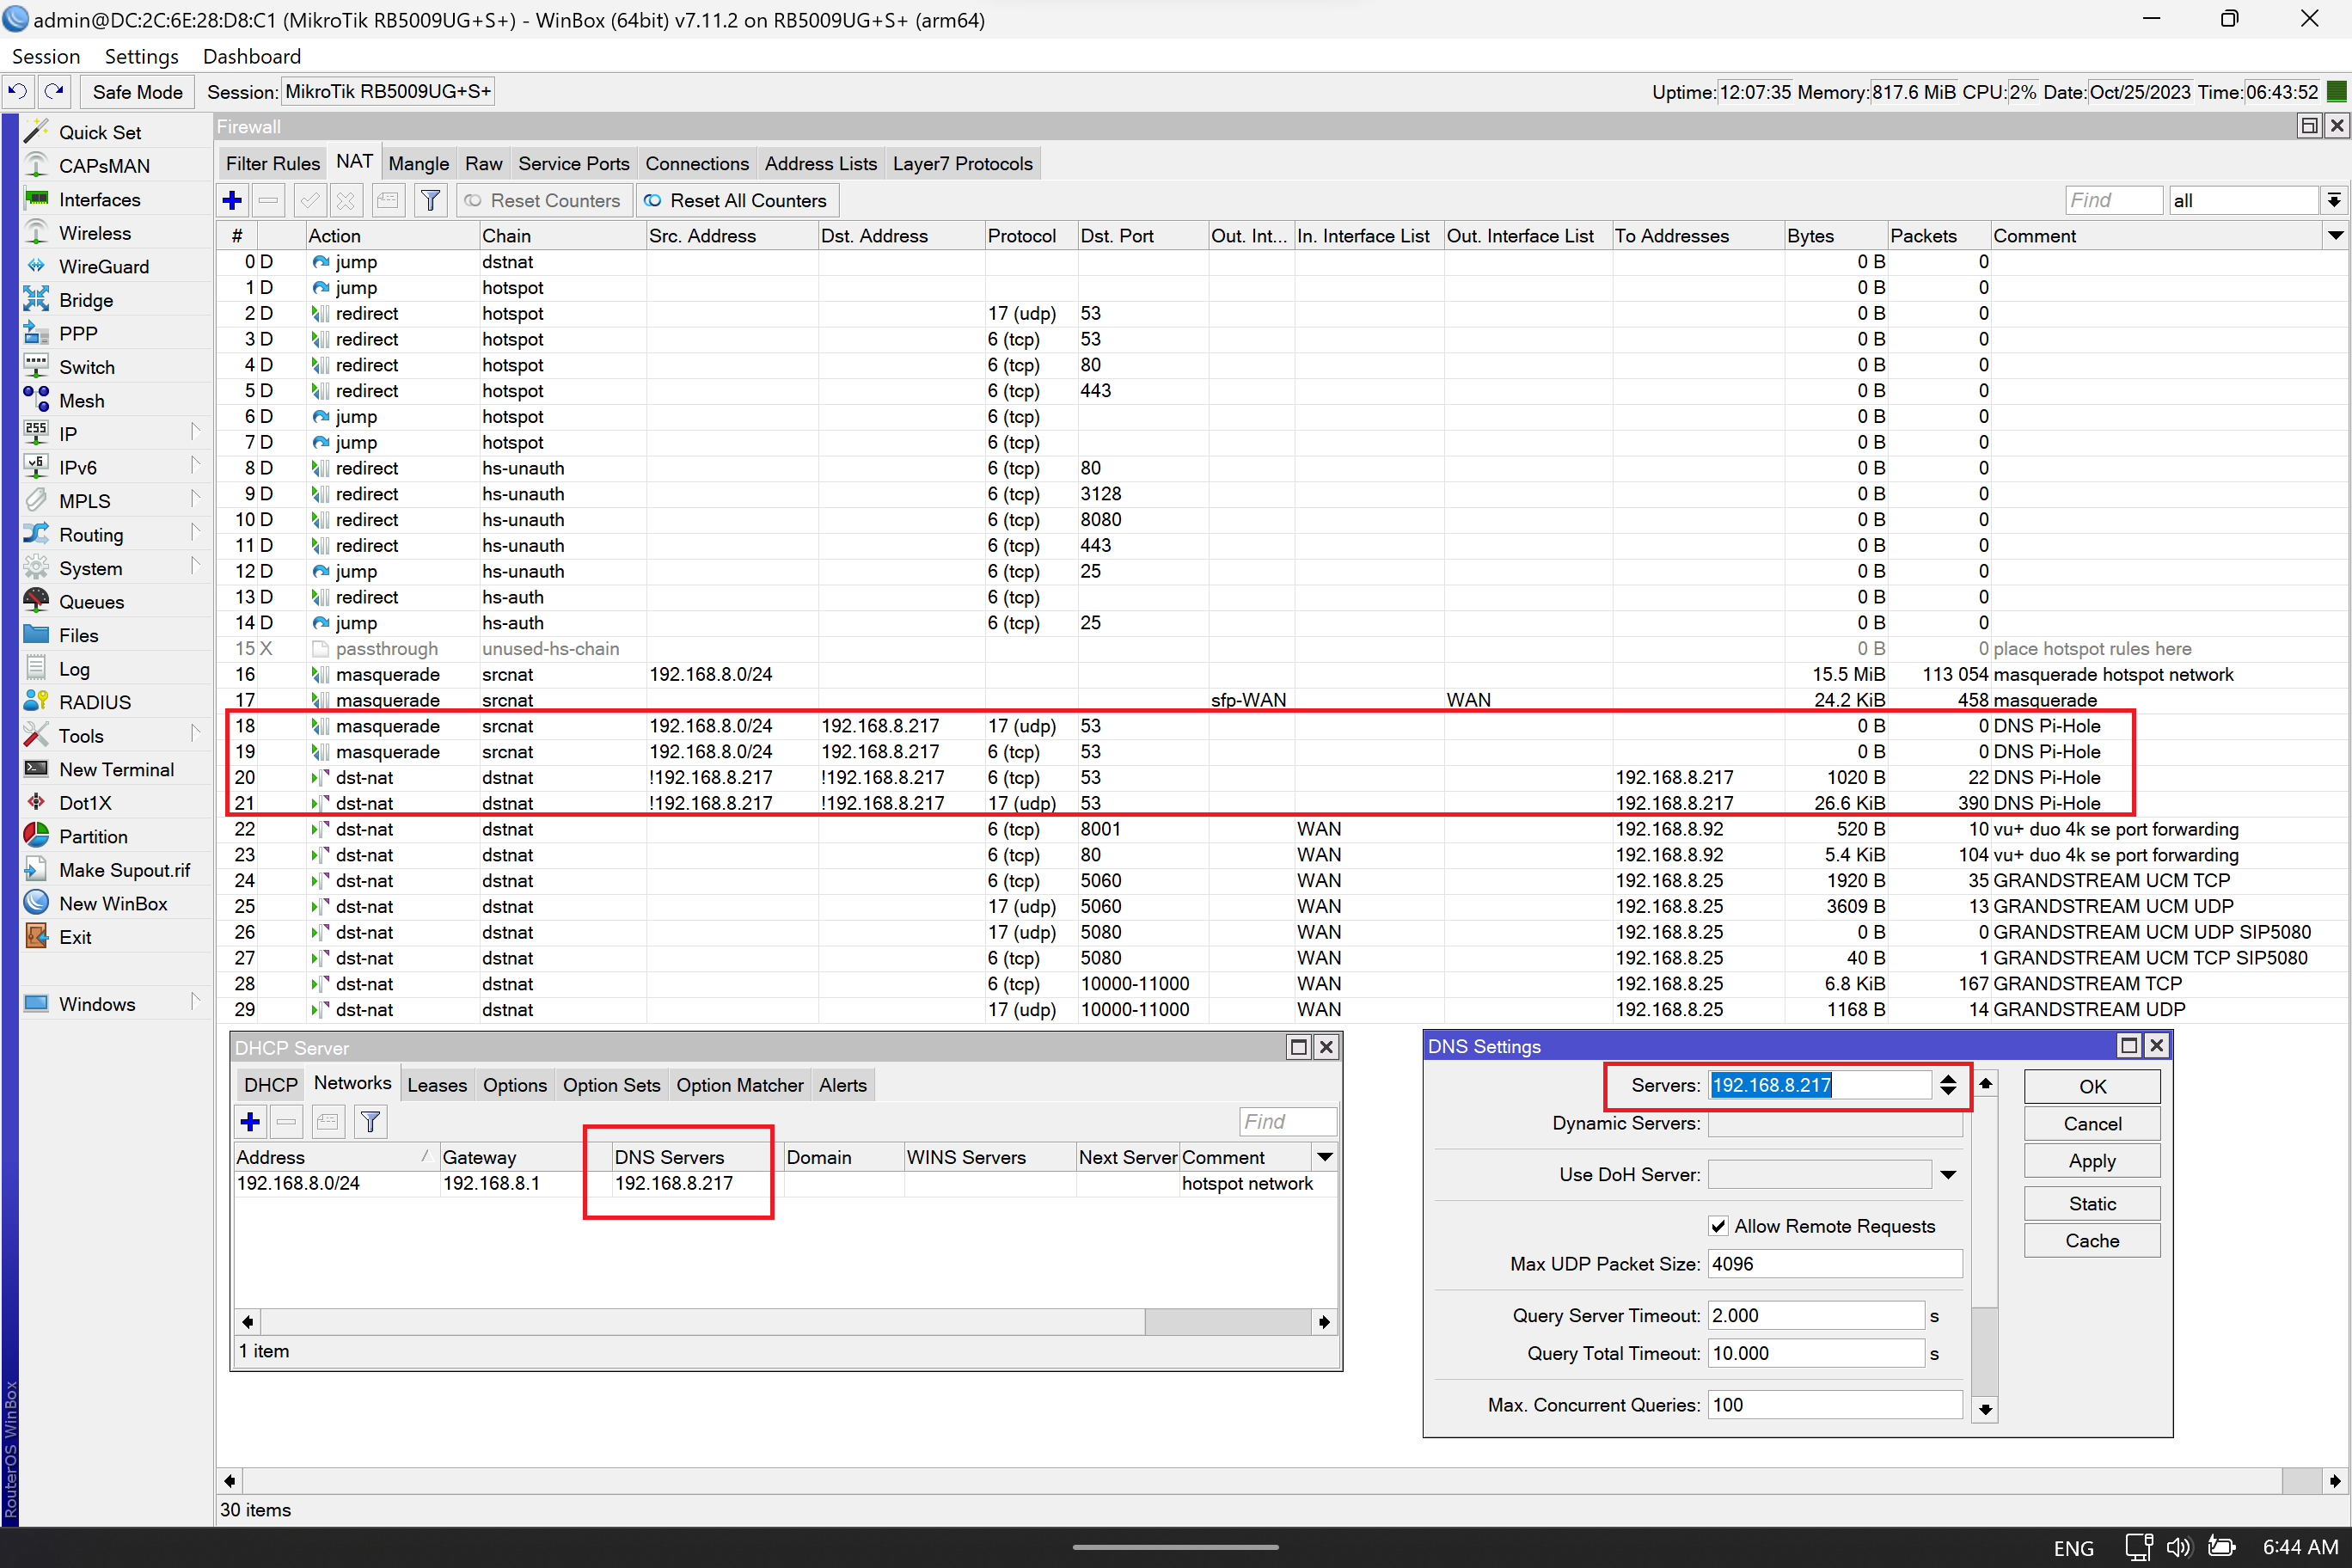Increment the DNS Servers value with the stepper
Viewport: 2352px width, 1568px height.
[1949, 1078]
